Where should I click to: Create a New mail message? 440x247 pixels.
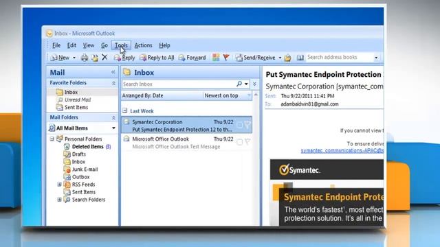coord(60,58)
